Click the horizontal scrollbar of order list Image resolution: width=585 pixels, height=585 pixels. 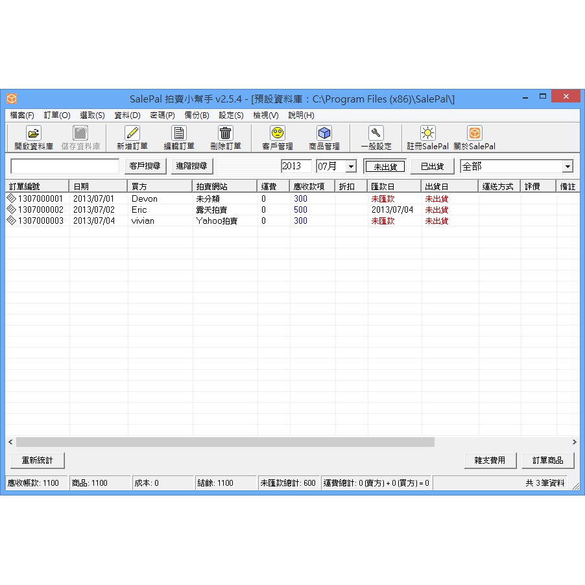tap(225, 442)
